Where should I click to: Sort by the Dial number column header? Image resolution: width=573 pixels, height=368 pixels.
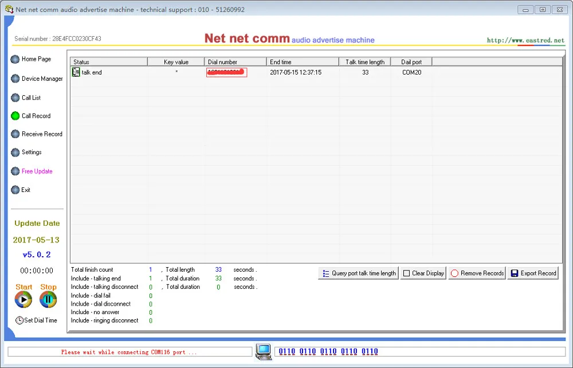[x=236, y=62]
